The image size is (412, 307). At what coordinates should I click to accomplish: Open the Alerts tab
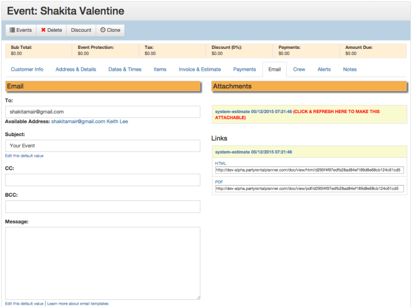pyautogui.click(x=324, y=70)
